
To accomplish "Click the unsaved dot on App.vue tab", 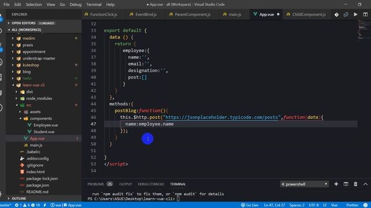I will (x=278, y=14).
